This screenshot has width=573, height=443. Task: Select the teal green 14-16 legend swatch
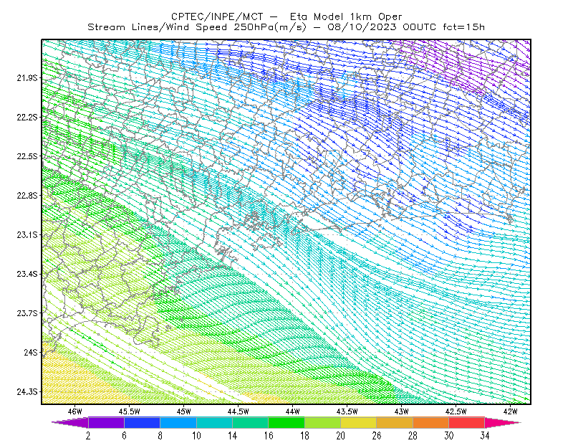point(250,422)
